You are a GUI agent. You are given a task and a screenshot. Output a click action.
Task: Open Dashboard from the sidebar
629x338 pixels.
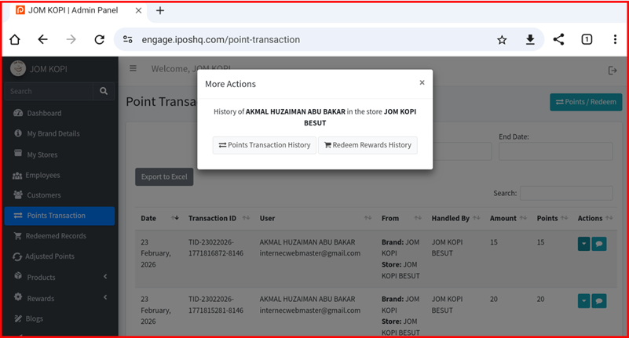pyautogui.click(x=44, y=113)
